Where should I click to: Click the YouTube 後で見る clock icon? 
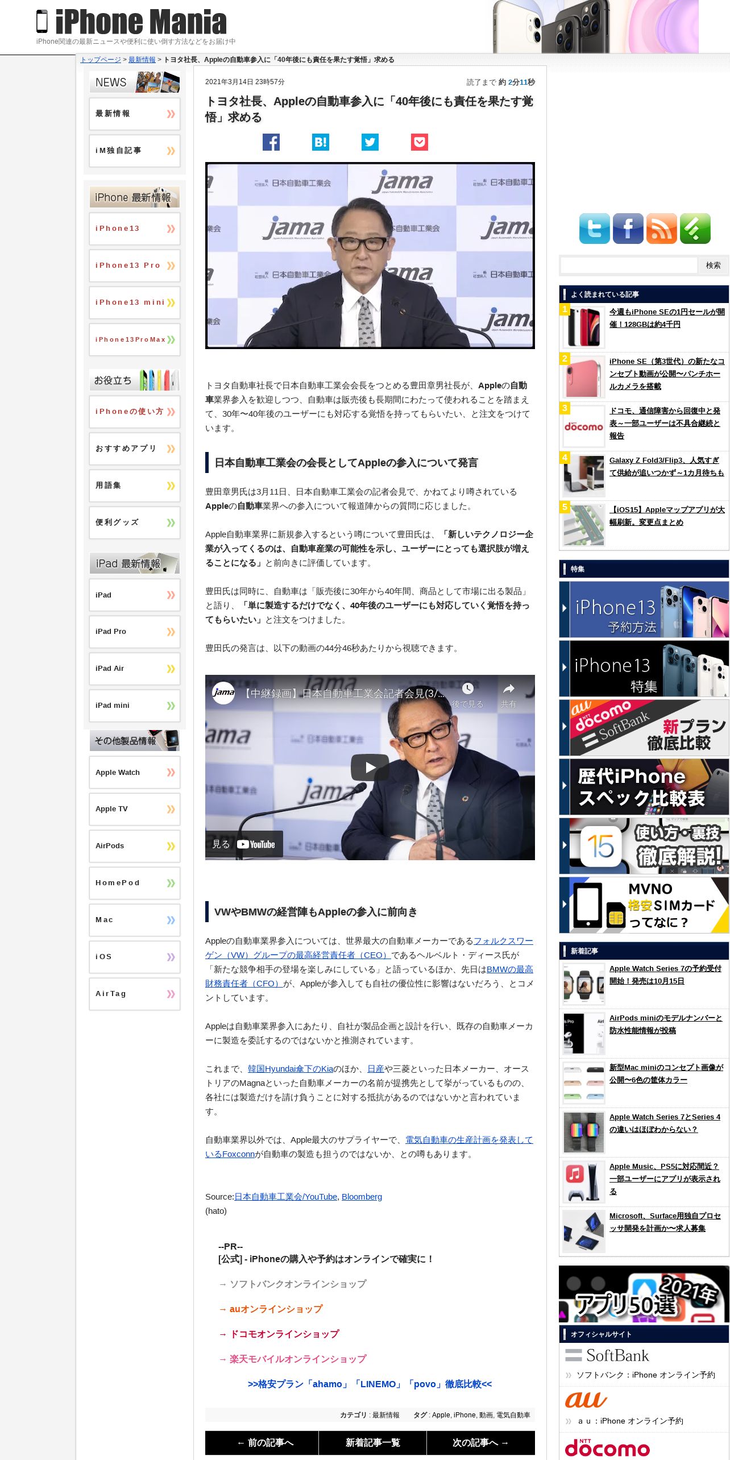[x=467, y=689]
